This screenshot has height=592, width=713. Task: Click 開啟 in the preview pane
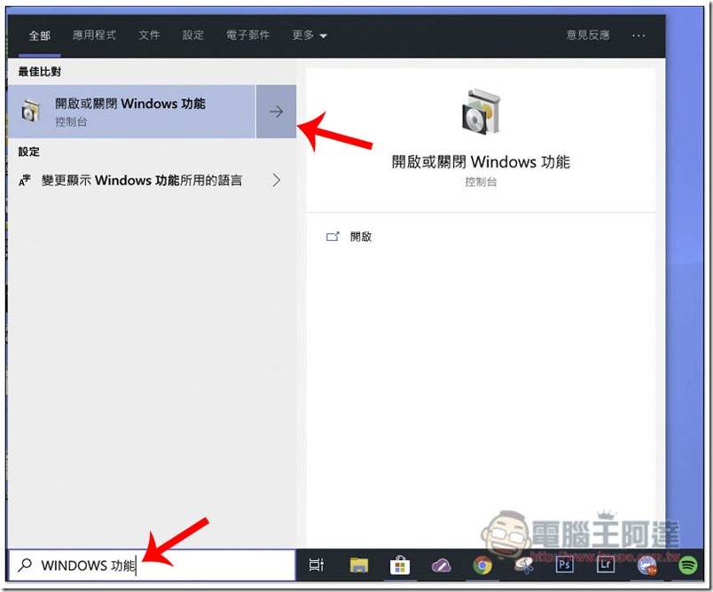361,237
